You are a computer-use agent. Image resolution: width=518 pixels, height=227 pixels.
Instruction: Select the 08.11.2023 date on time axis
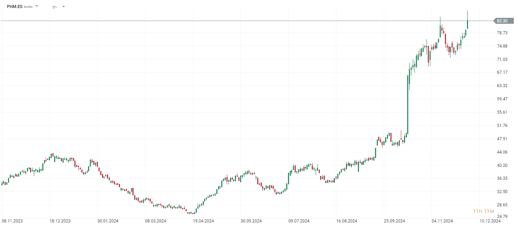pos(13,221)
